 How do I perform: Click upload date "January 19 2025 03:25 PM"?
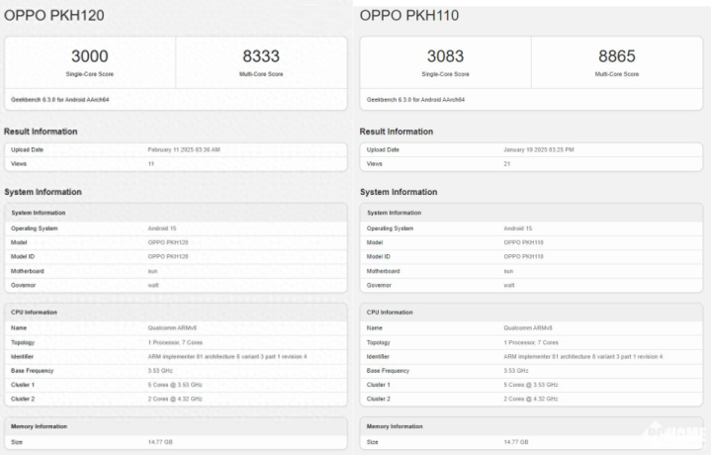539,149
